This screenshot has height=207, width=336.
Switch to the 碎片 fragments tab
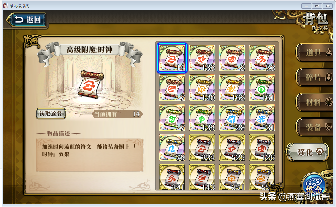click(314, 77)
